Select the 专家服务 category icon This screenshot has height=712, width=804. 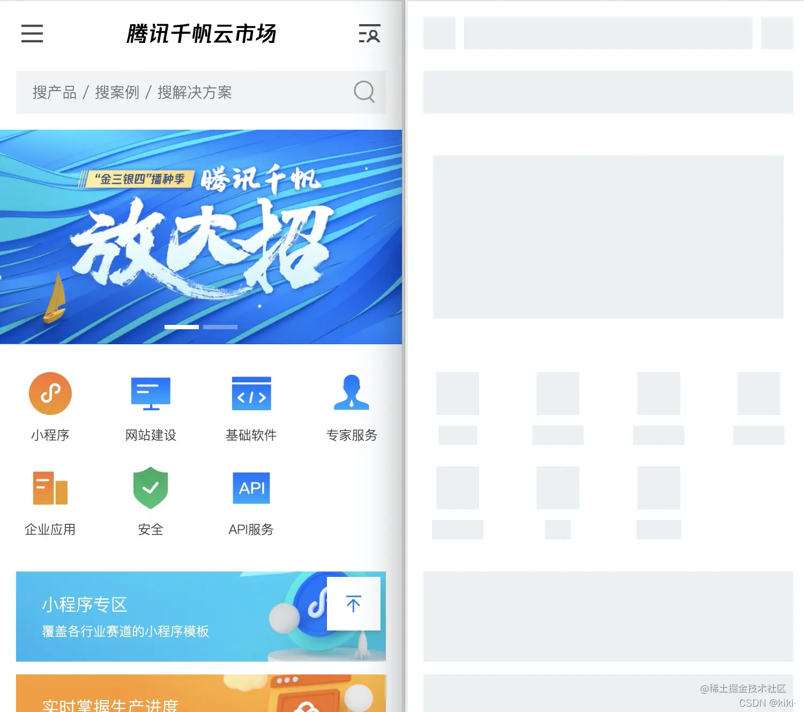[x=351, y=393]
